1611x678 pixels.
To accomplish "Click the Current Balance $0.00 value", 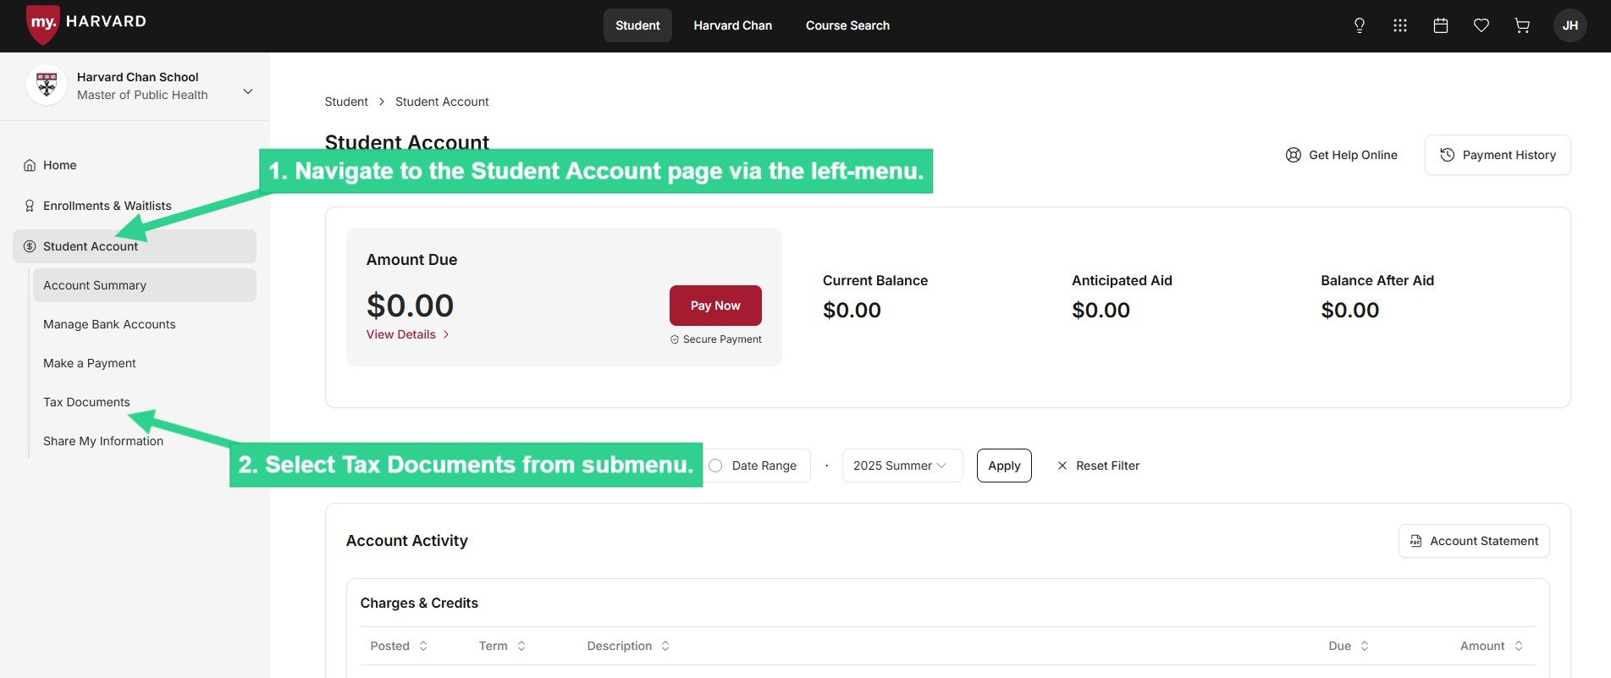I will click(852, 310).
